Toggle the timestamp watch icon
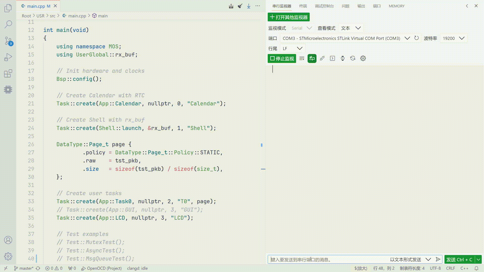 pyautogui.click(x=343, y=58)
